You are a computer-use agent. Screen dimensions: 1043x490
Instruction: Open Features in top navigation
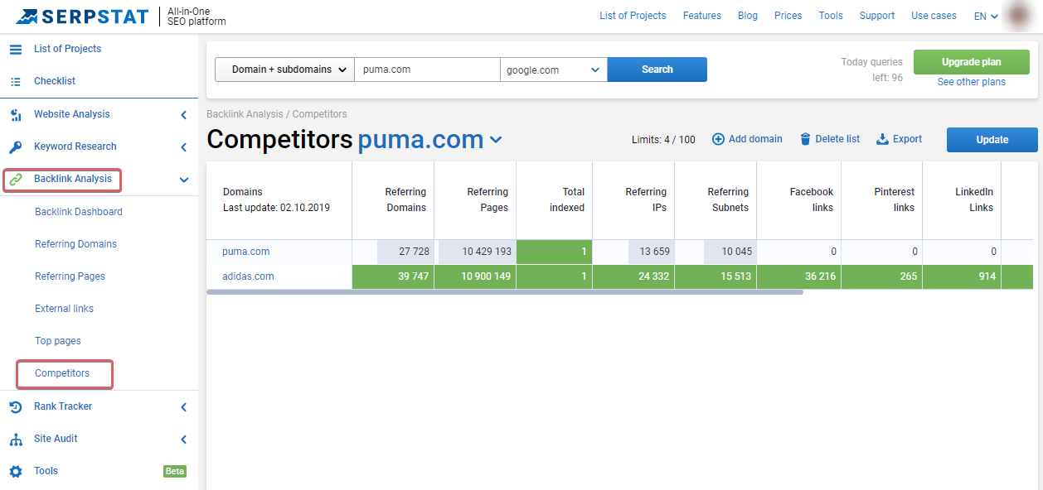[x=702, y=16]
